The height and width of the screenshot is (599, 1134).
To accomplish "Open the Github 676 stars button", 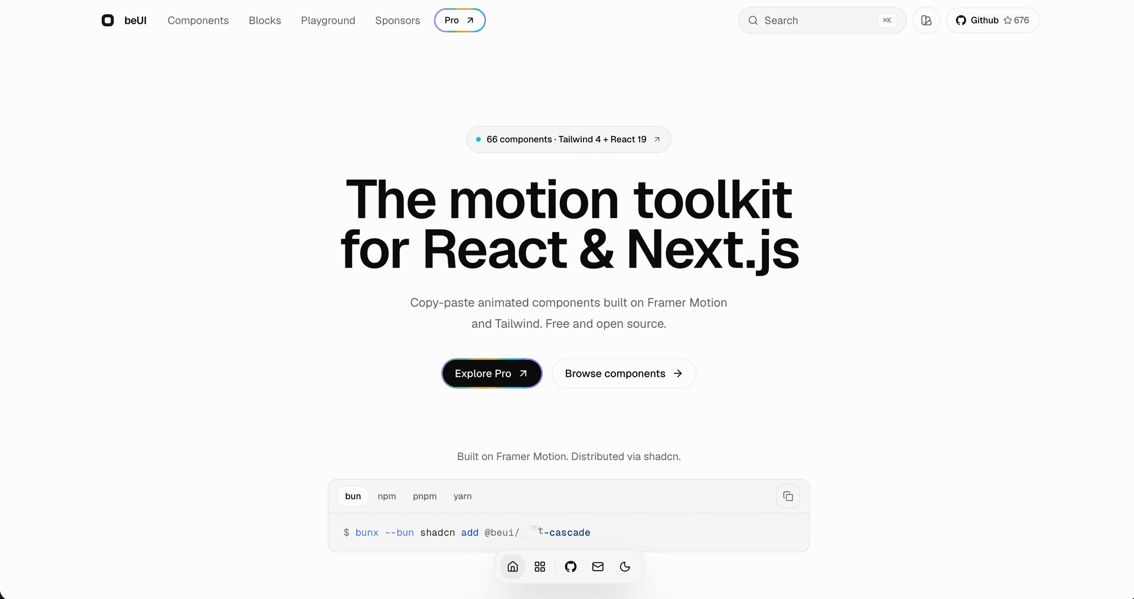I will point(992,20).
